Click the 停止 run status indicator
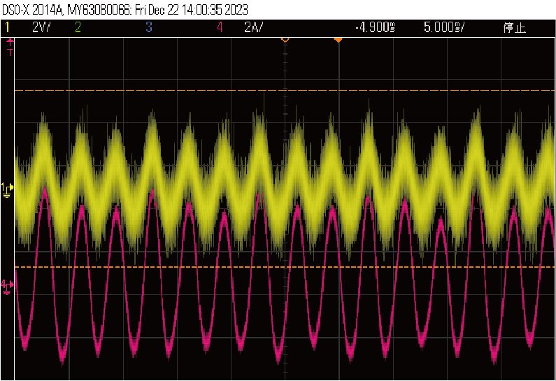This screenshot has height=381, width=556. (x=513, y=27)
